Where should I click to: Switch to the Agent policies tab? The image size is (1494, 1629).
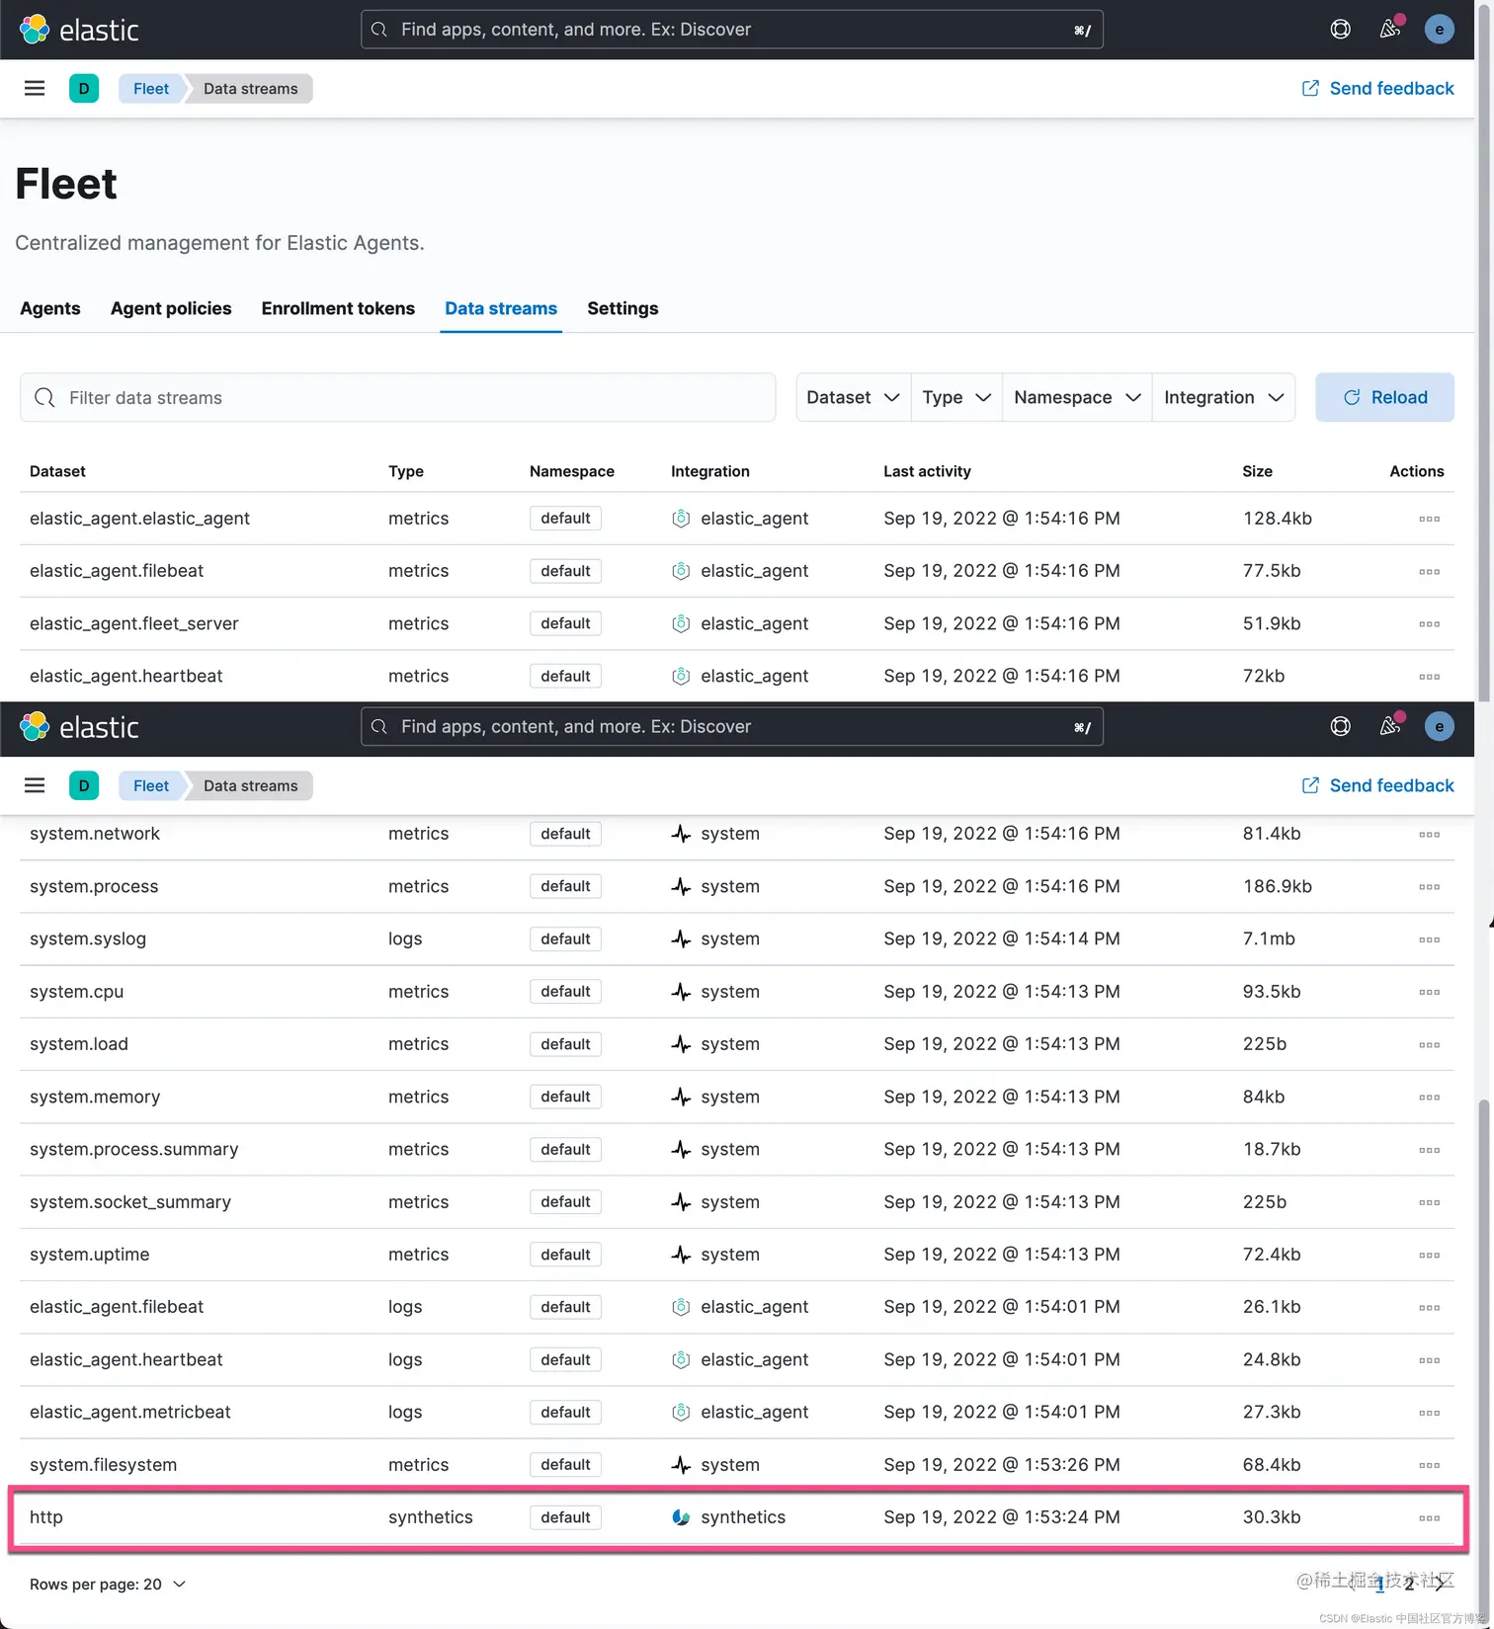coord(171,308)
